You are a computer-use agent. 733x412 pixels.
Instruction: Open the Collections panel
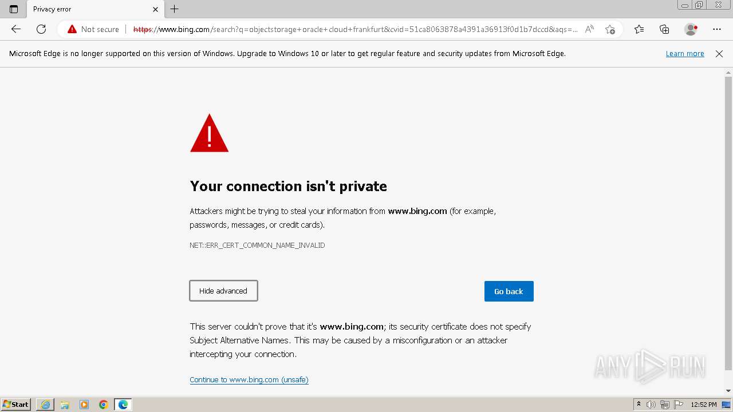664,29
